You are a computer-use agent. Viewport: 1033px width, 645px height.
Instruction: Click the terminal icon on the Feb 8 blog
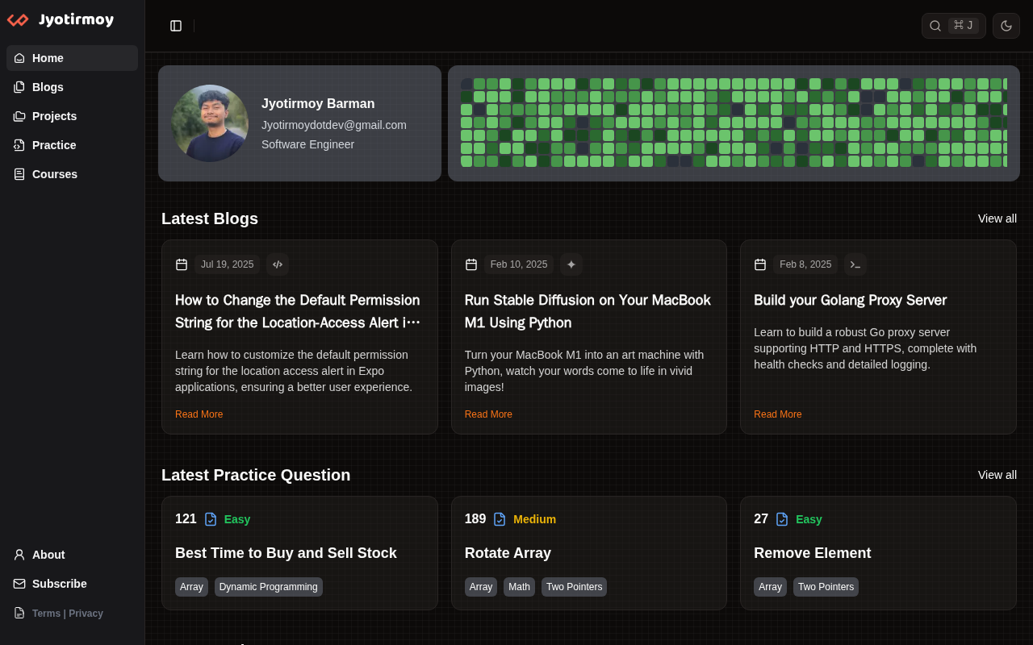click(855, 264)
